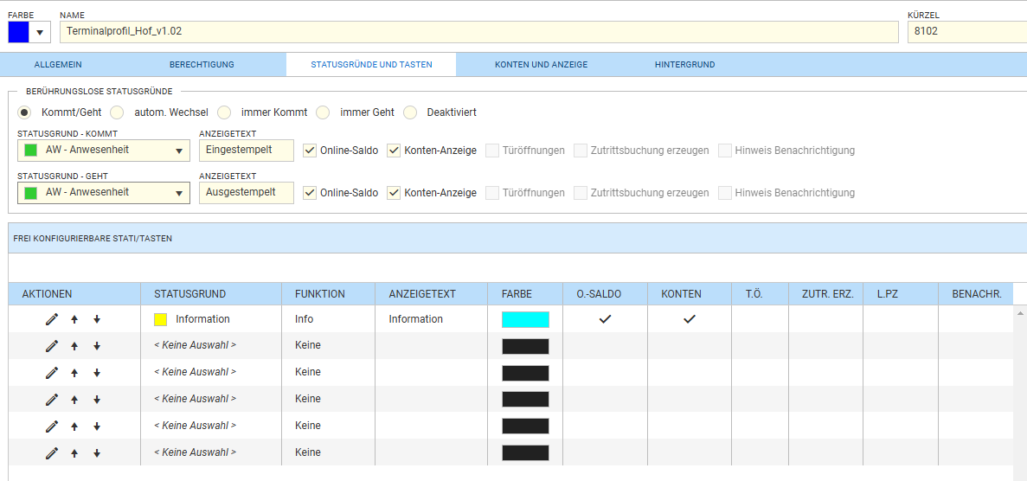Uncheck Konten-Anzeige for Statusgrund Kommt

click(x=394, y=150)
